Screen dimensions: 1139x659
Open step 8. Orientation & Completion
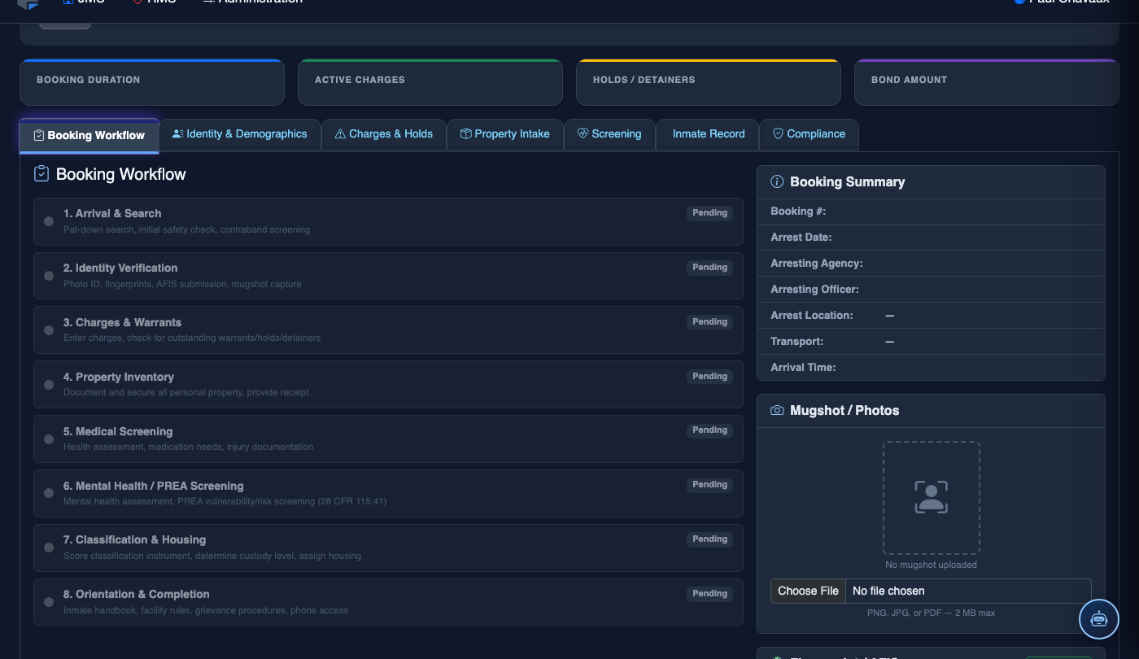tap(388, 602)
